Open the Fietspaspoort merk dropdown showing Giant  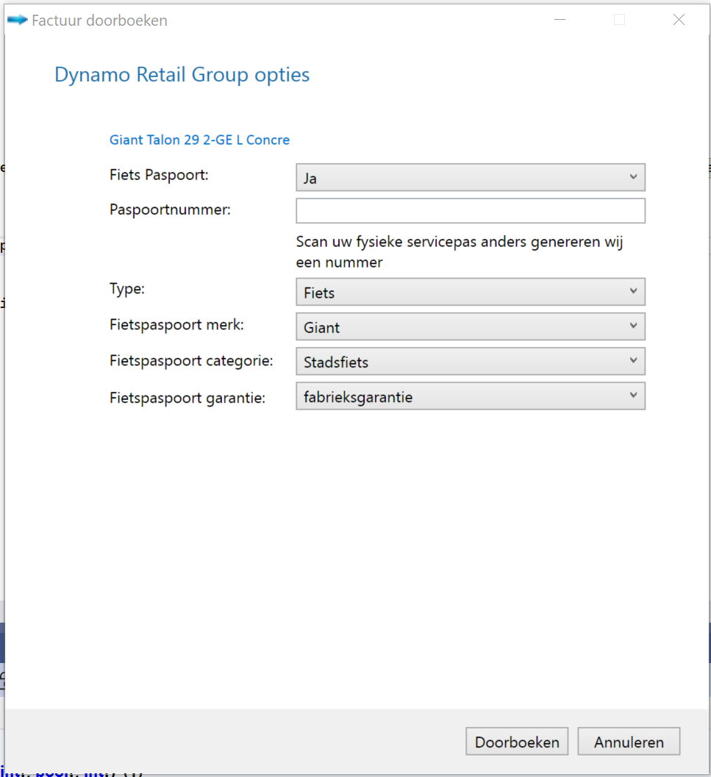coord(471,326)
